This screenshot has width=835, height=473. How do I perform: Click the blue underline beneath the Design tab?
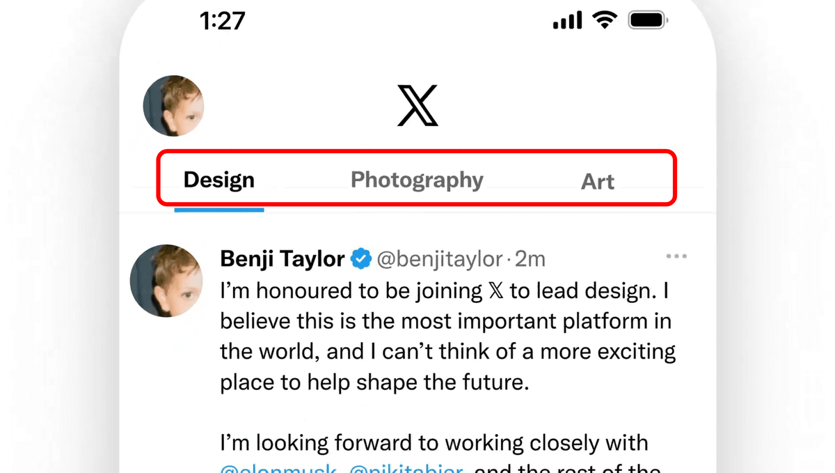(x=218, y=209)
